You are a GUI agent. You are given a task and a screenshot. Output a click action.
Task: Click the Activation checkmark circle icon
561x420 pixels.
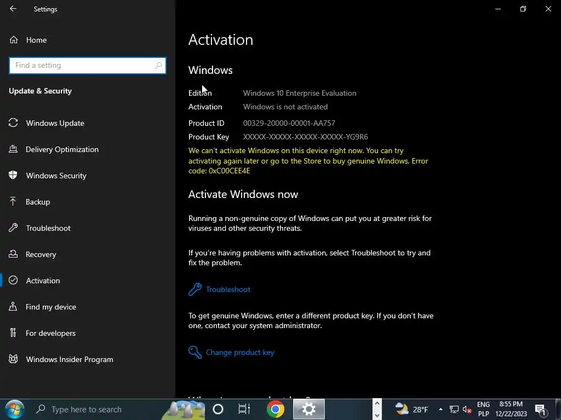pos(13,281)
